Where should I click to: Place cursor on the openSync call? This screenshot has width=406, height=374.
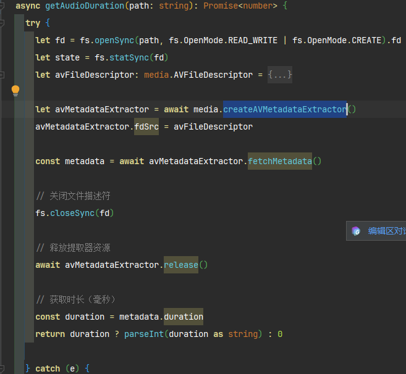pos(116,40)
